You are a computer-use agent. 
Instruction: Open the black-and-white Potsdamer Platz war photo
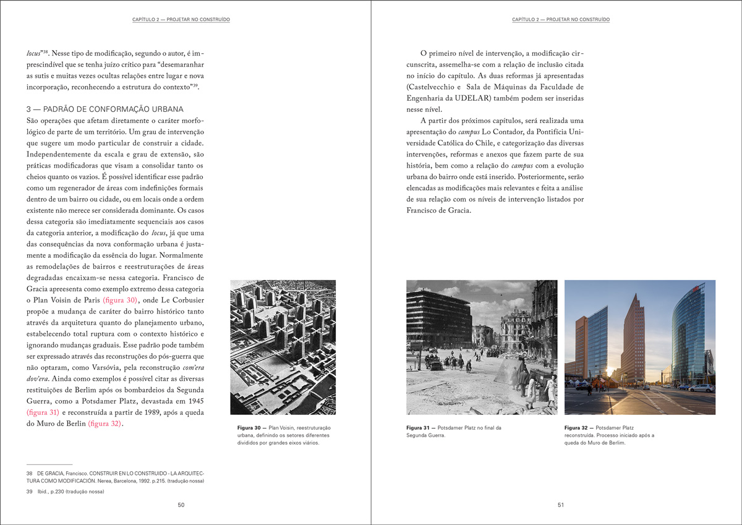point(481,347)
